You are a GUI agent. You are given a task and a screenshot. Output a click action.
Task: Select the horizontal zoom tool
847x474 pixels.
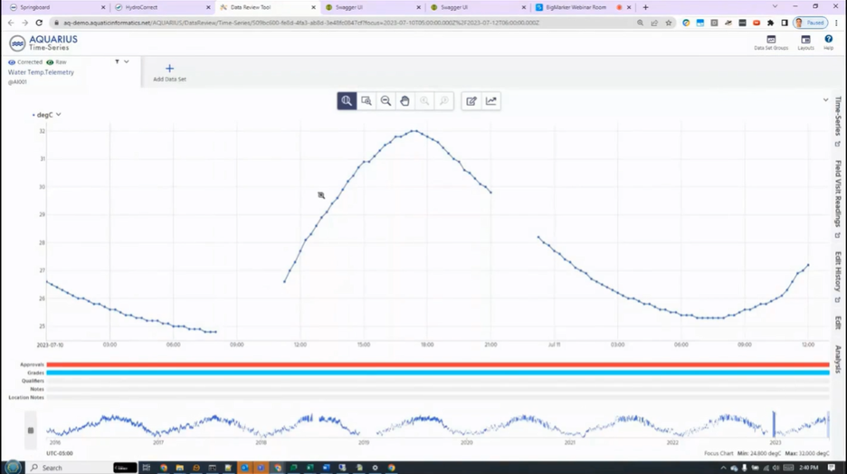347,101
